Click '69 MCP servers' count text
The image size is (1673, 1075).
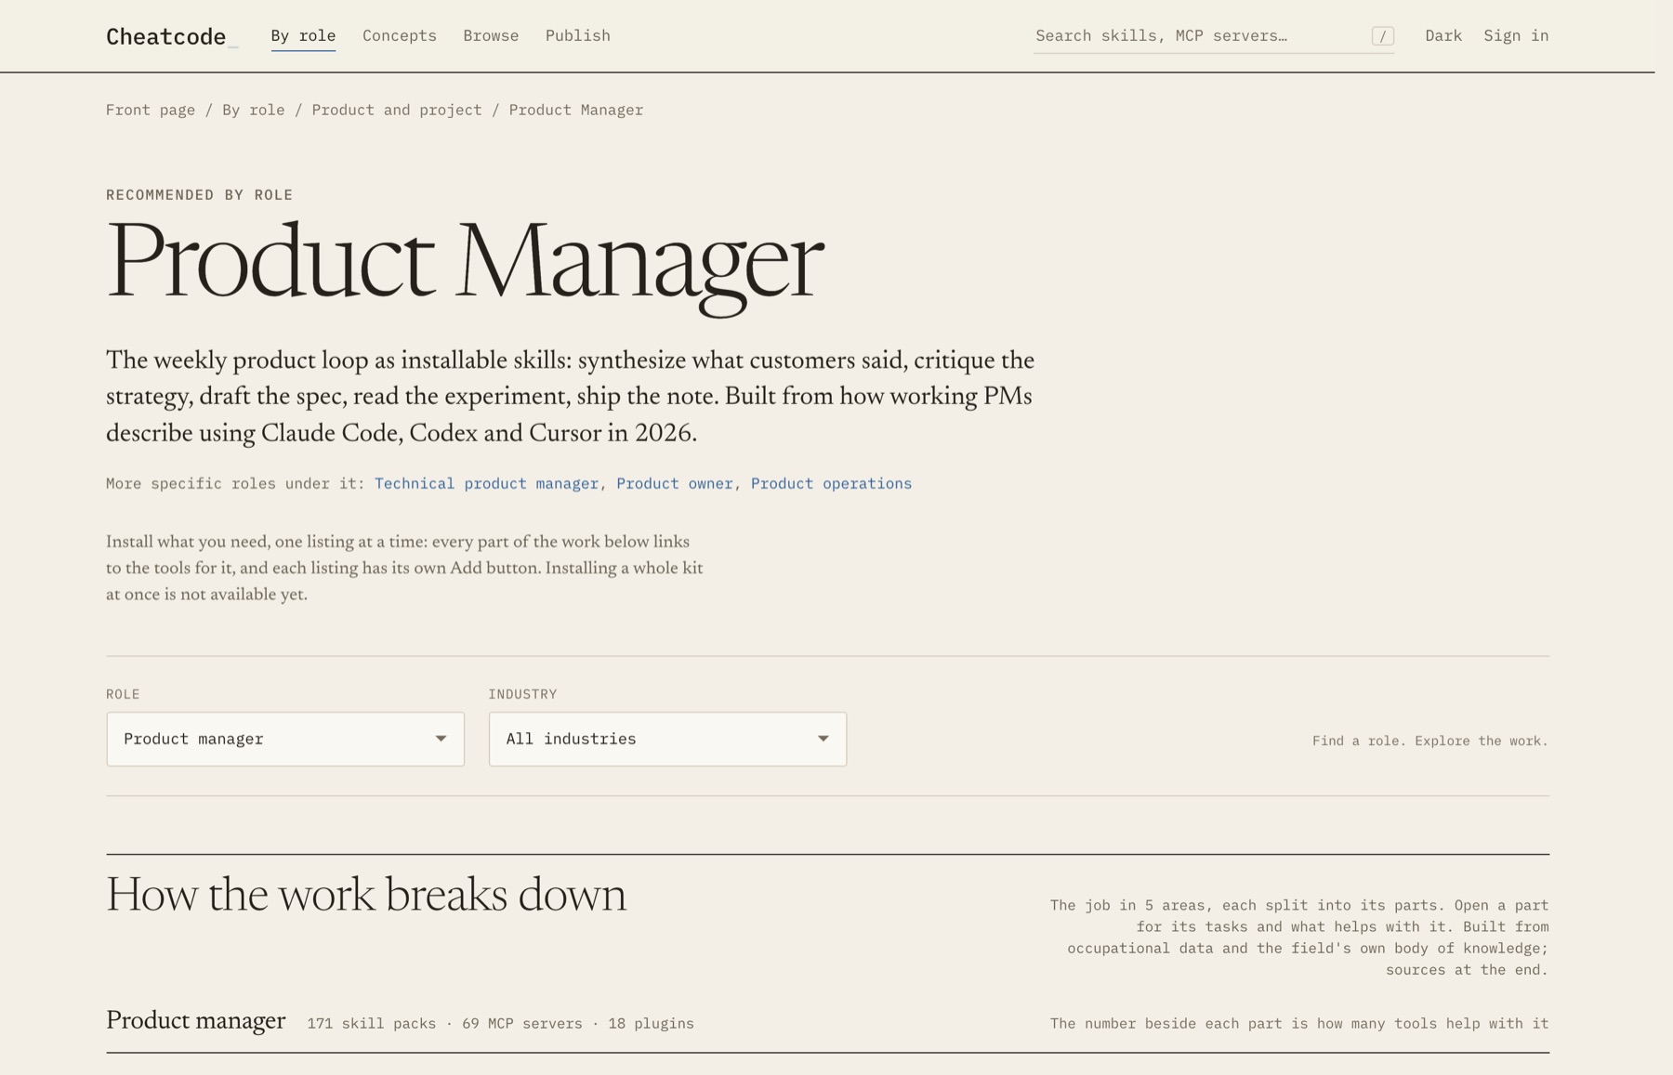coord(522,1023)
